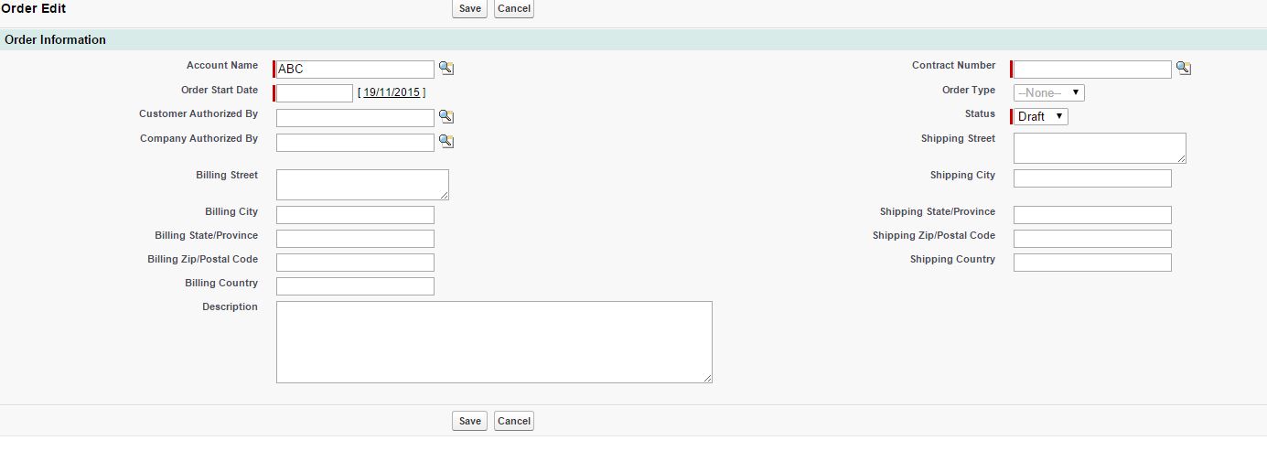Focus the Billing State/Province field

(355, 239)
